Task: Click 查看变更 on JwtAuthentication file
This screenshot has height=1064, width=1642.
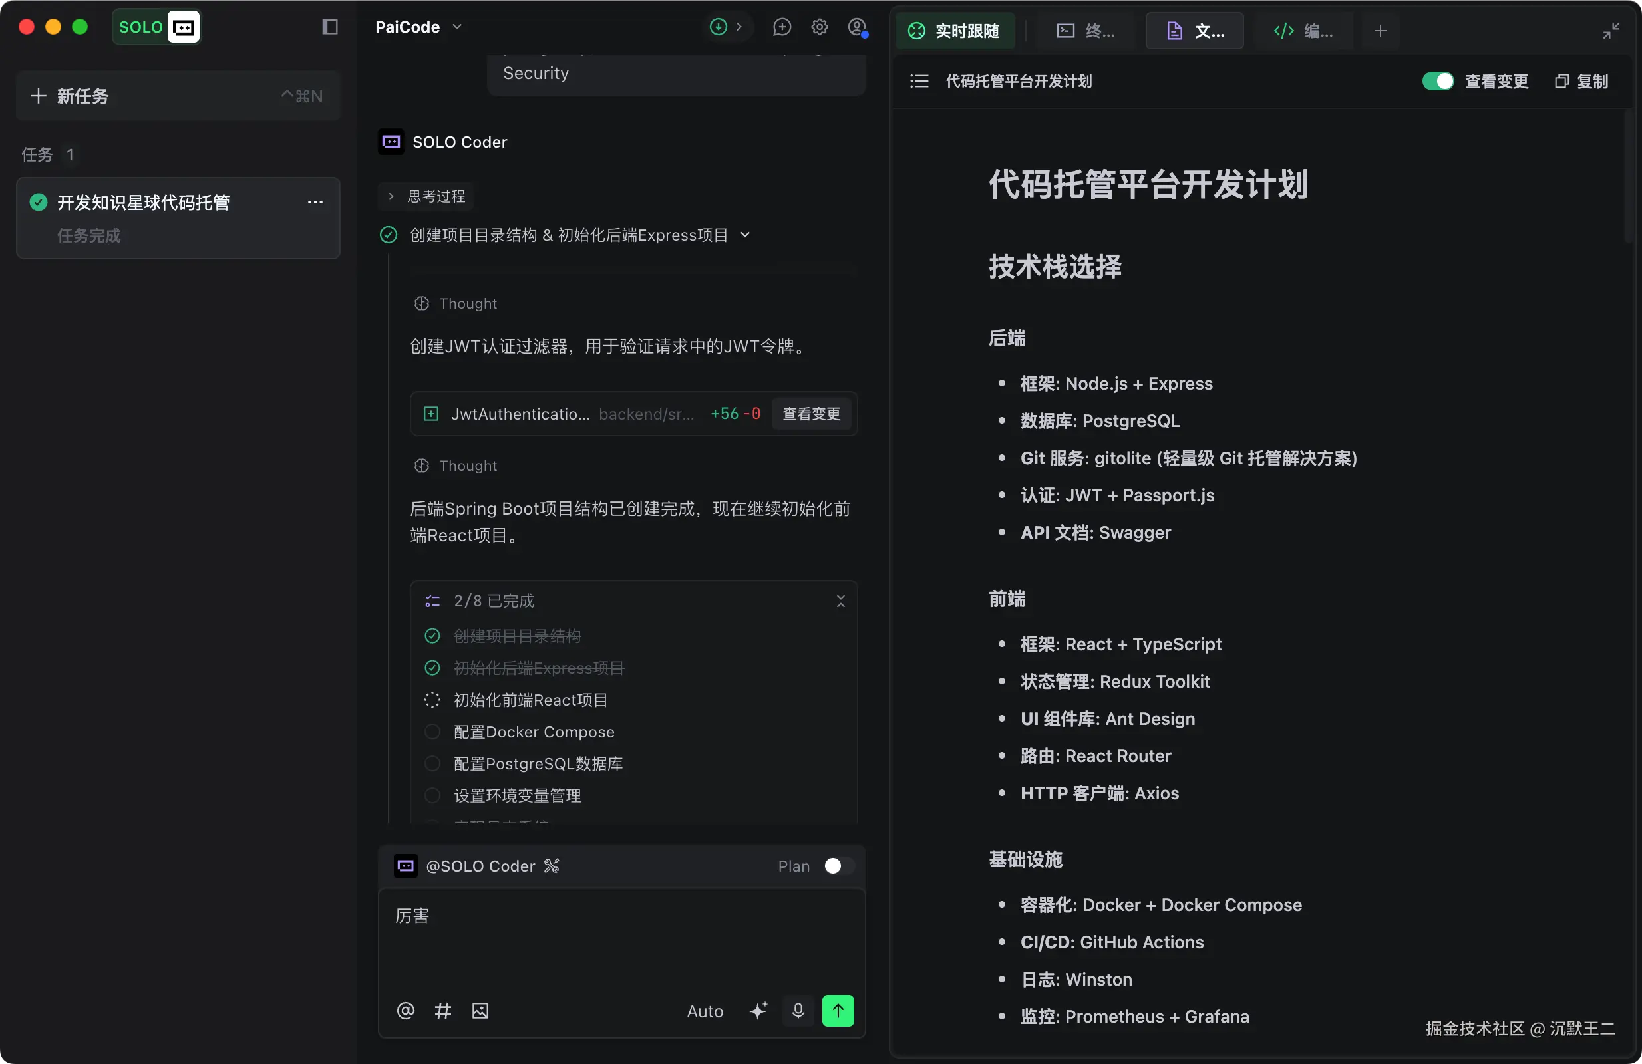Action: (811, 414)
